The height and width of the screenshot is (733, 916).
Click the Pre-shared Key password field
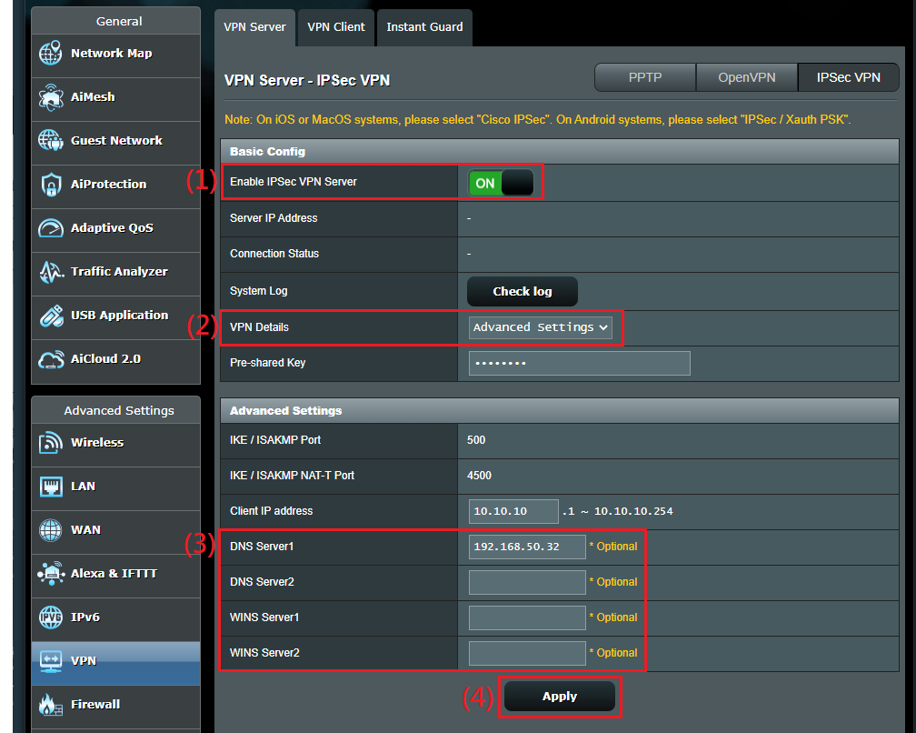[579, 364]
